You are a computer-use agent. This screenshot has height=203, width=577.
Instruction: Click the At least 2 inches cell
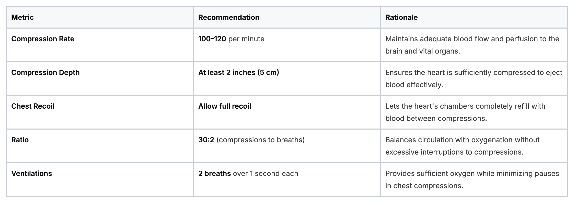[x=238, y=72]
